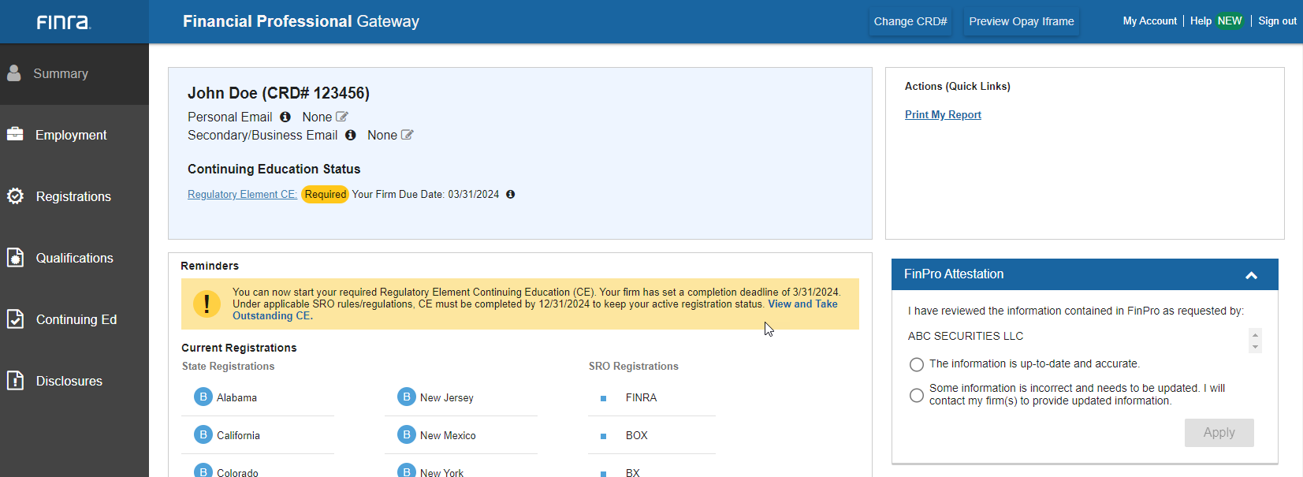1303x477 pixels.
Task: Edit the Secondary/Business Email pencil icon
Action: 408,135
